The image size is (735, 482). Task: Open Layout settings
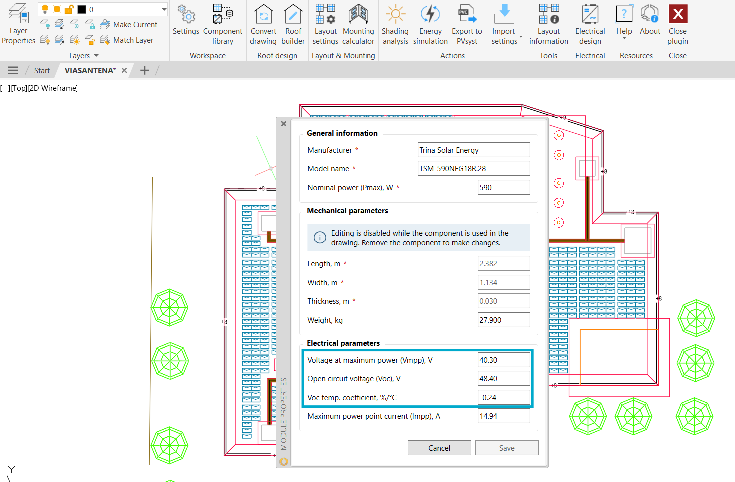(326, 24)
